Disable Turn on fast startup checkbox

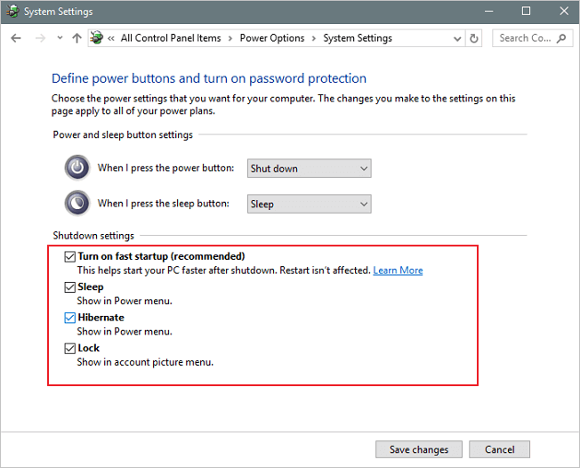click(x=70, y=256)
